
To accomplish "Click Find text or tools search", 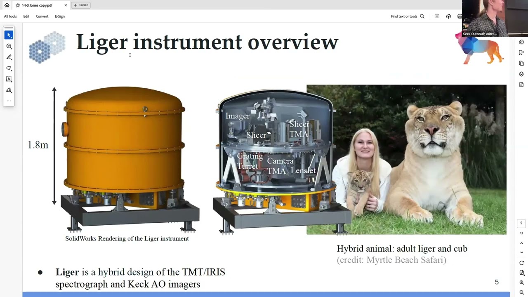I will coord(408,16).
